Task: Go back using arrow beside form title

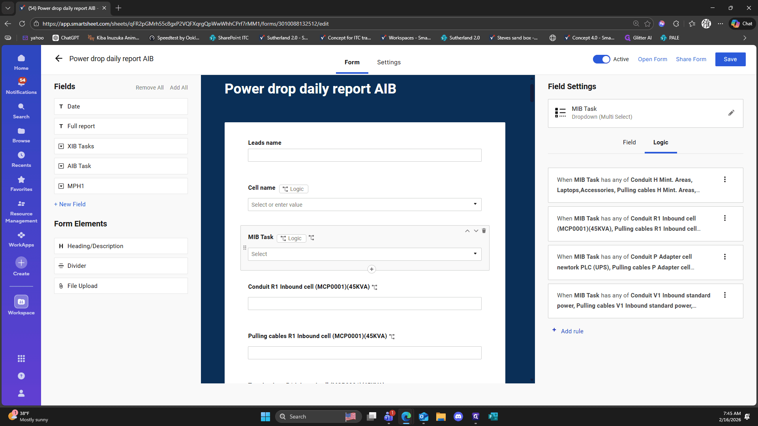Action: point(59,58)
